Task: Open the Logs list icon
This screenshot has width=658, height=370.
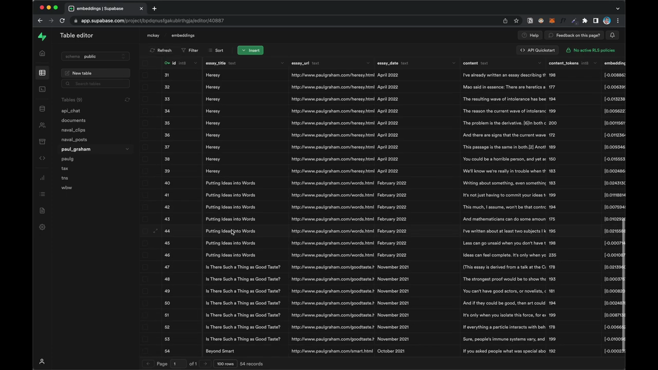Action: tap(42, 194)
